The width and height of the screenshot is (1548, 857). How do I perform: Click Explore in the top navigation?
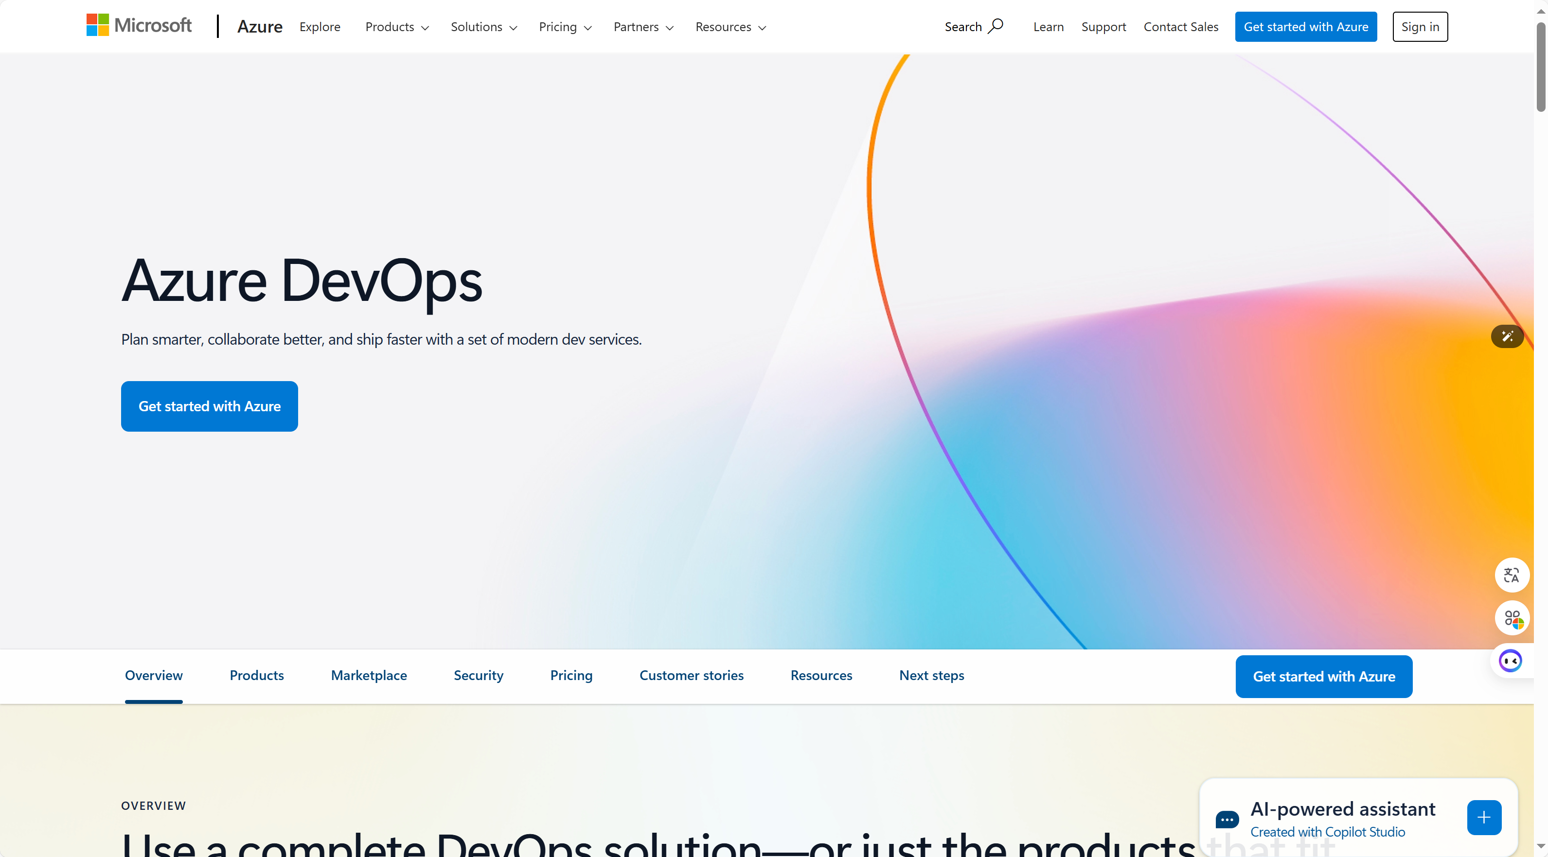[320, 27]
